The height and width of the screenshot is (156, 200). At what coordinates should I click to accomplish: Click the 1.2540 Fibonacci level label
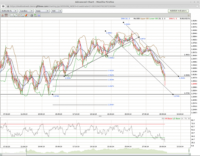111,105
